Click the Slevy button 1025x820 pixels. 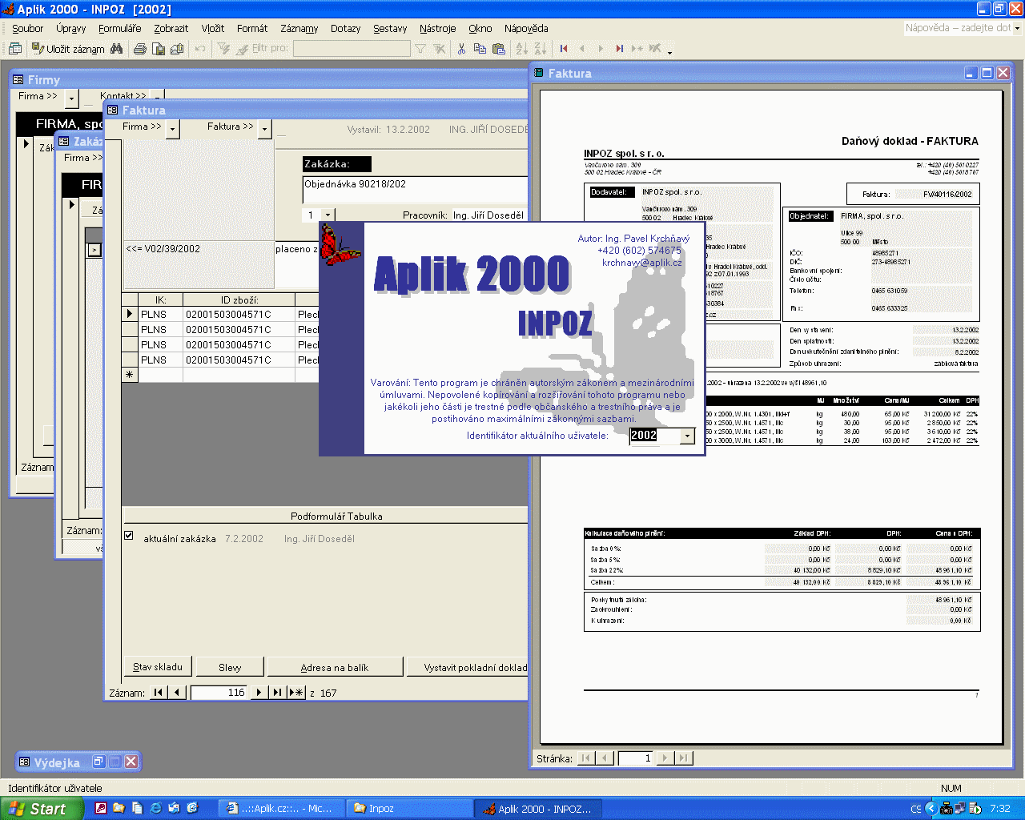coord(230,667)
